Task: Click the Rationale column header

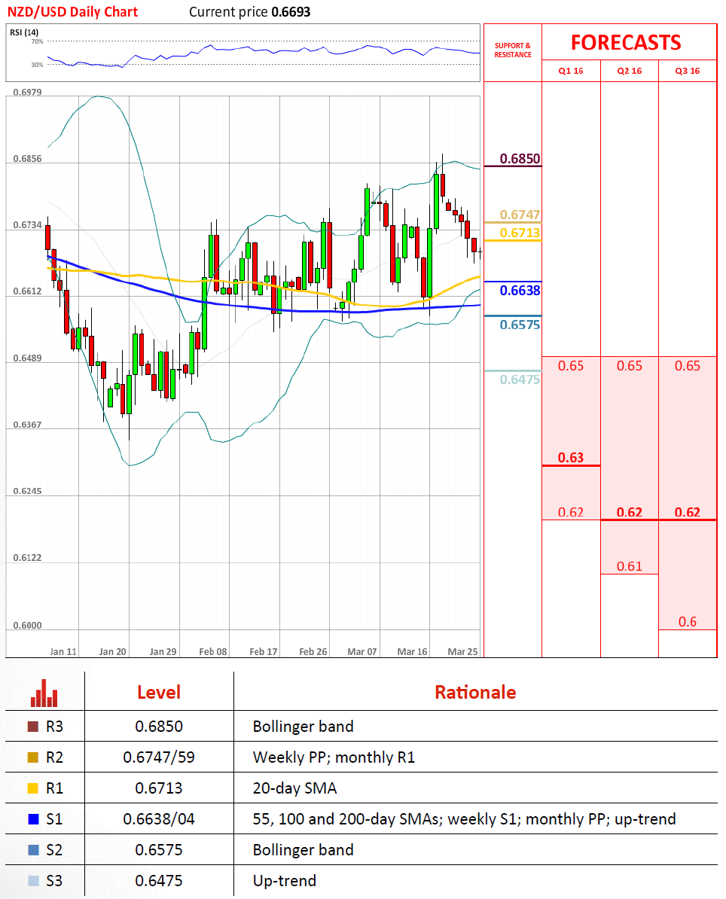Action: (x=475, y=692)
